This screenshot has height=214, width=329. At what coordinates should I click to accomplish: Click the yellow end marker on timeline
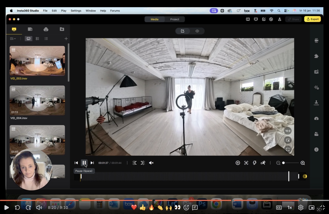(305, 176)
